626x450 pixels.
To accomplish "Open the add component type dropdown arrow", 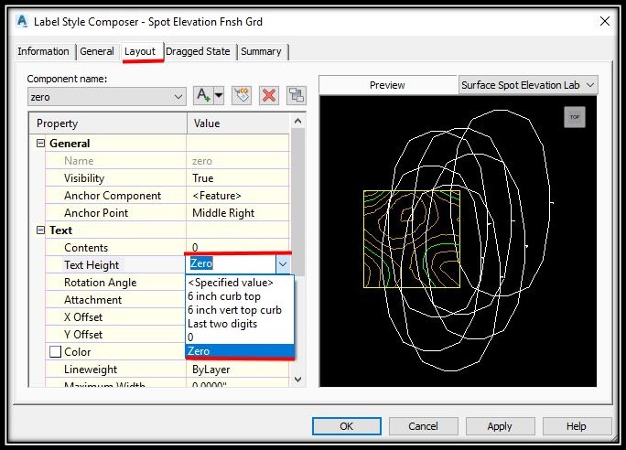I will pyautogui.click(x=219, y=95).
